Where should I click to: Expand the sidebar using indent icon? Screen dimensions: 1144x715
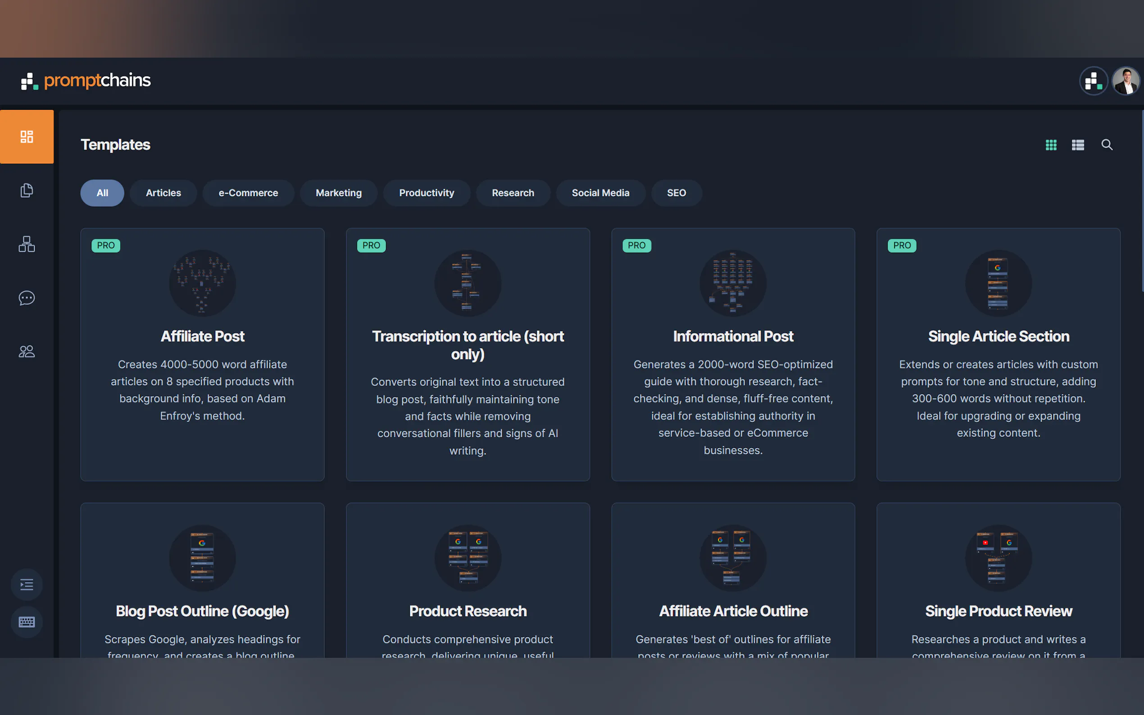pos(27,584)
